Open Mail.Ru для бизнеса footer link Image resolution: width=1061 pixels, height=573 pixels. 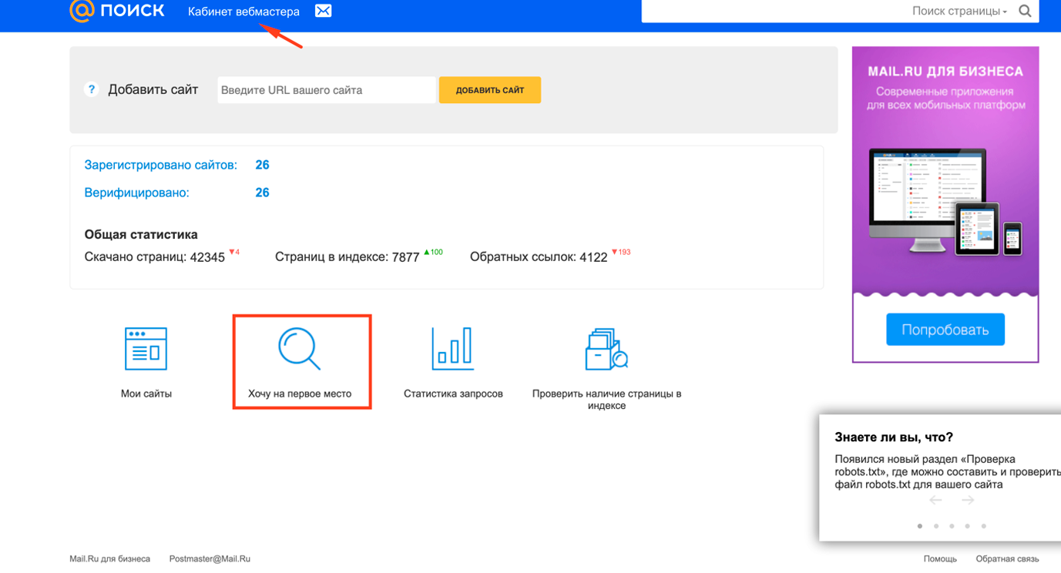click(x=109, y=559)
